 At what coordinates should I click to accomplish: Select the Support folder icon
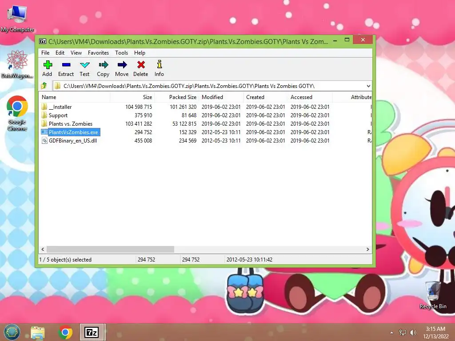44,115
